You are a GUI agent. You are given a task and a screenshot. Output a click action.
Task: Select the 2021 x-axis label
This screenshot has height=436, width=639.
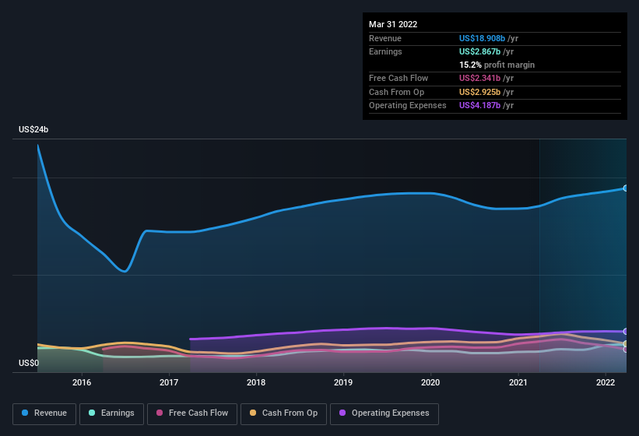point(518,382)
